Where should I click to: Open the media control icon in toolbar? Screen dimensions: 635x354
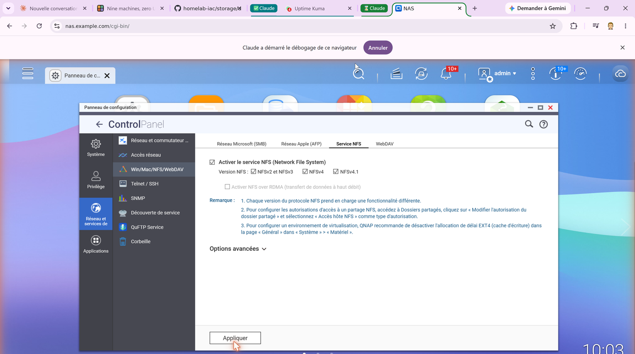pos(596,26)
